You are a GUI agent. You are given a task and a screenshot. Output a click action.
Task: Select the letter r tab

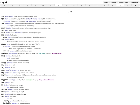coord(81,5)
